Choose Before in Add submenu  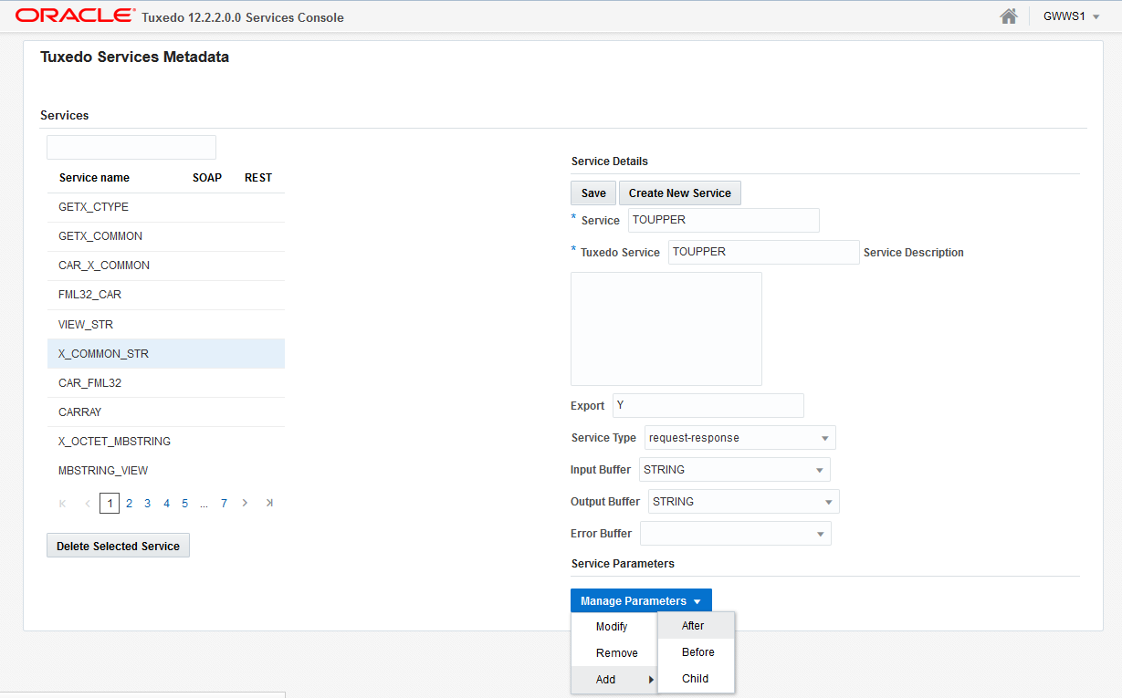(x=696, y=652)
